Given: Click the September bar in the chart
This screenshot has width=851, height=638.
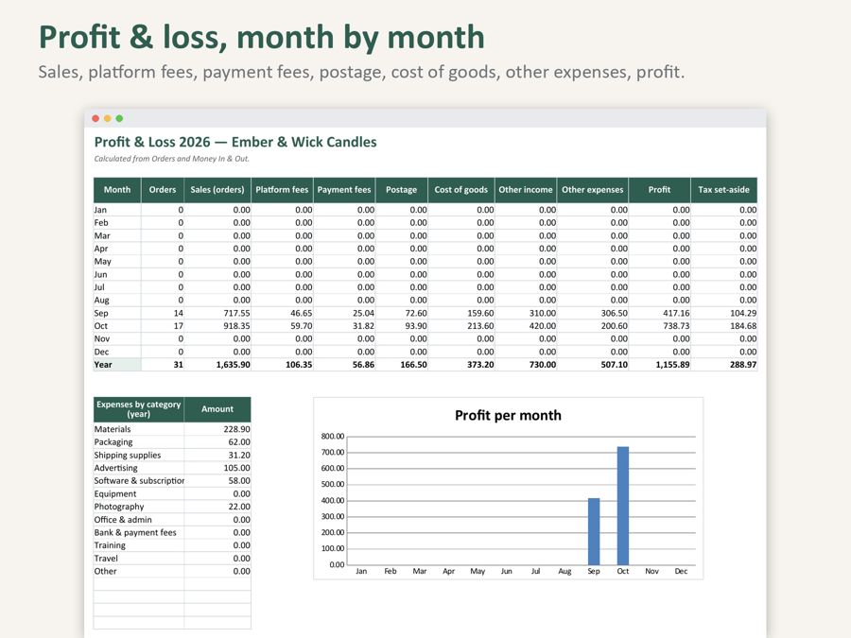Looking at the screenshot, I should pos(594,531).
